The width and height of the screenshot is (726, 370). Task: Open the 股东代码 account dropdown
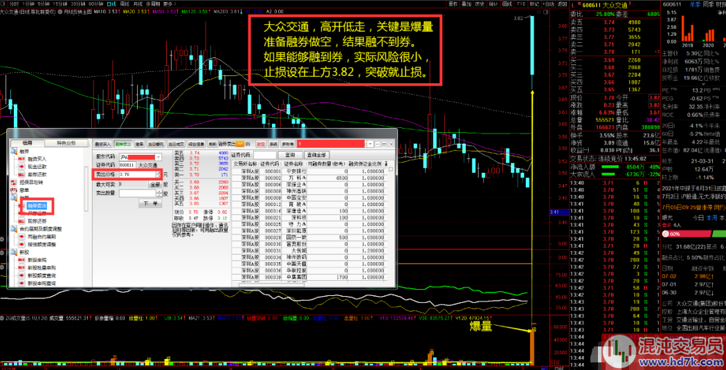(x=158, y=158)
